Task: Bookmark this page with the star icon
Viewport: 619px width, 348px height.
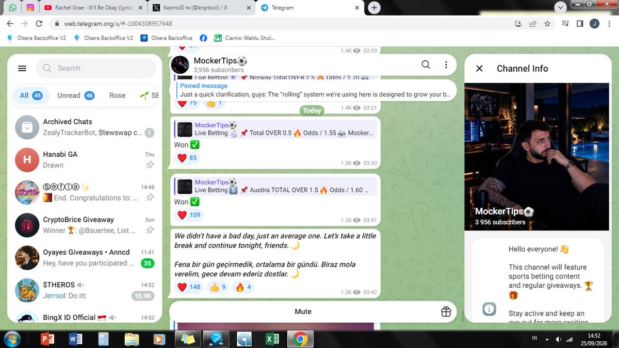Action: coord(547,24)
